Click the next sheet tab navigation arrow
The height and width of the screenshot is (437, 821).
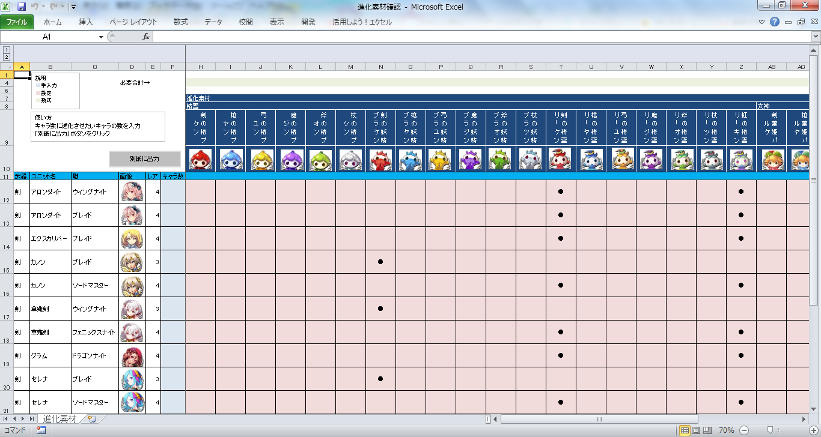click(23, 419)
